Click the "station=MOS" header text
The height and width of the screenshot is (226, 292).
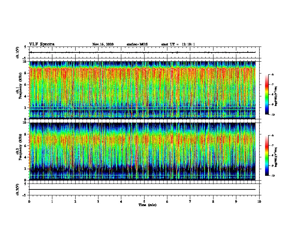point(137,44)
